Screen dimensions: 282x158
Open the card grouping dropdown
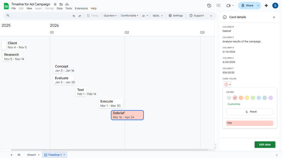(x=145, y=16)
